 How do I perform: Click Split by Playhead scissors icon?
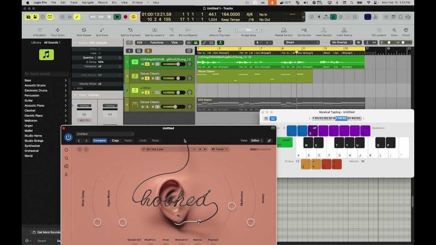130,30
